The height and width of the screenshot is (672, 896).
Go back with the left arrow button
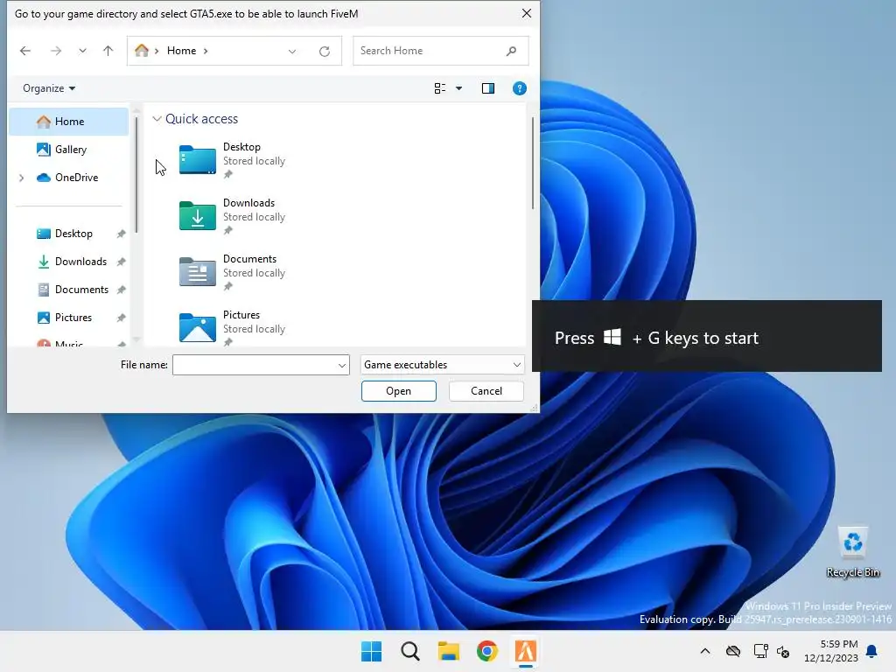tap(25, 51)
